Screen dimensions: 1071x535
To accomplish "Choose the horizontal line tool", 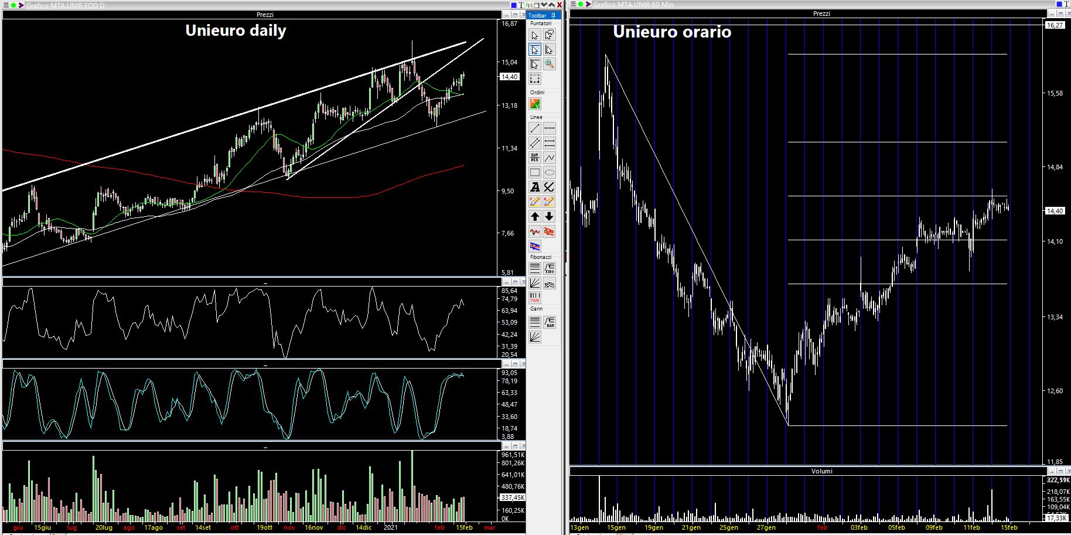I will 550,128.
